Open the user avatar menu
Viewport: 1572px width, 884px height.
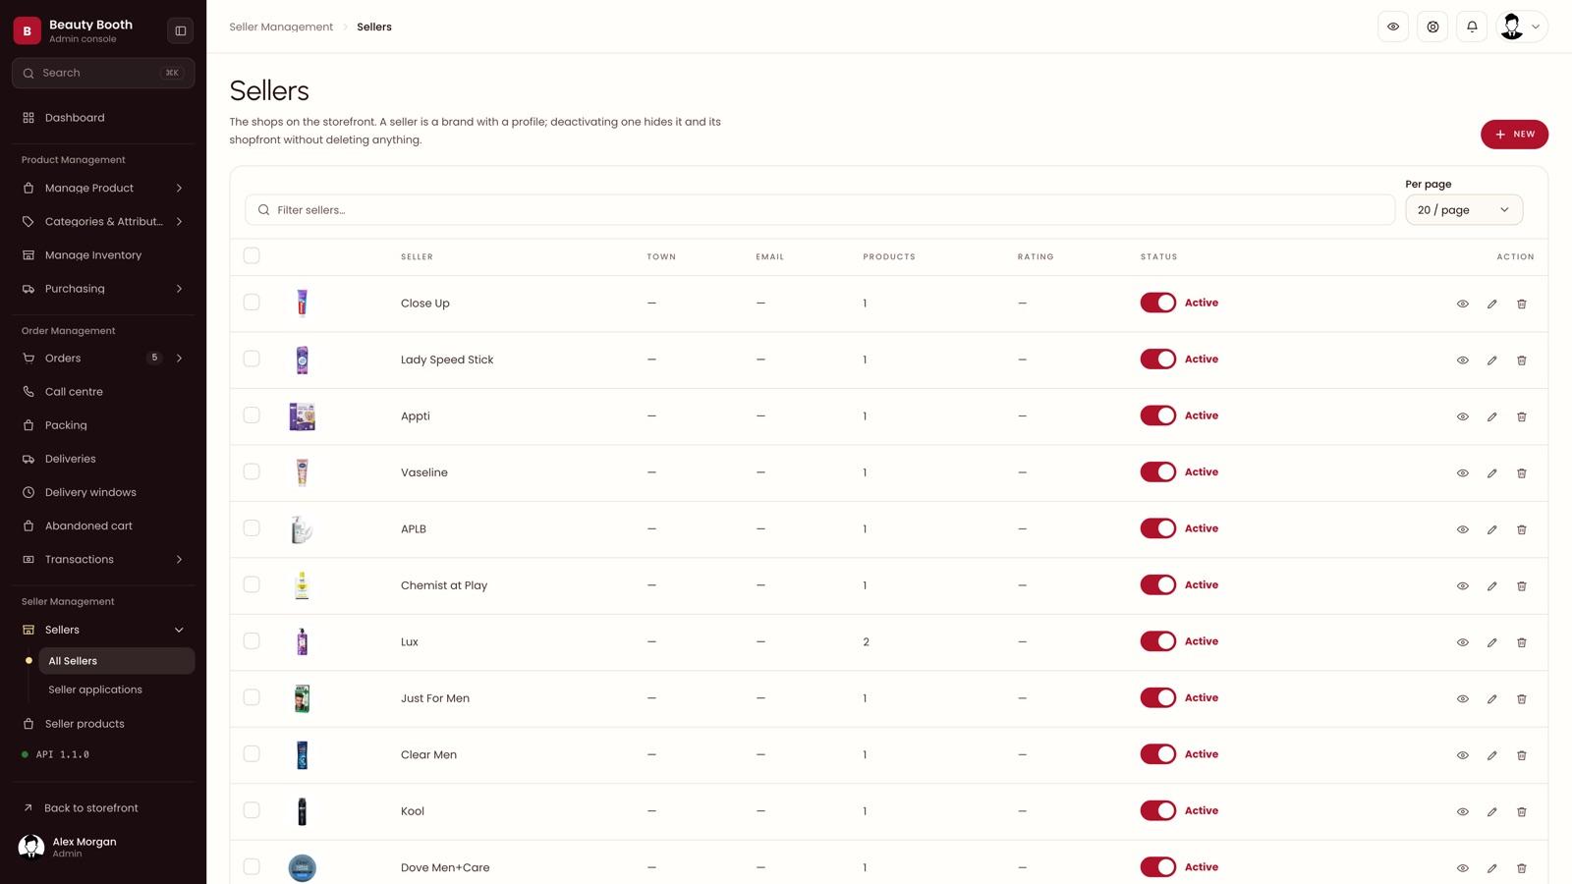1521,27
